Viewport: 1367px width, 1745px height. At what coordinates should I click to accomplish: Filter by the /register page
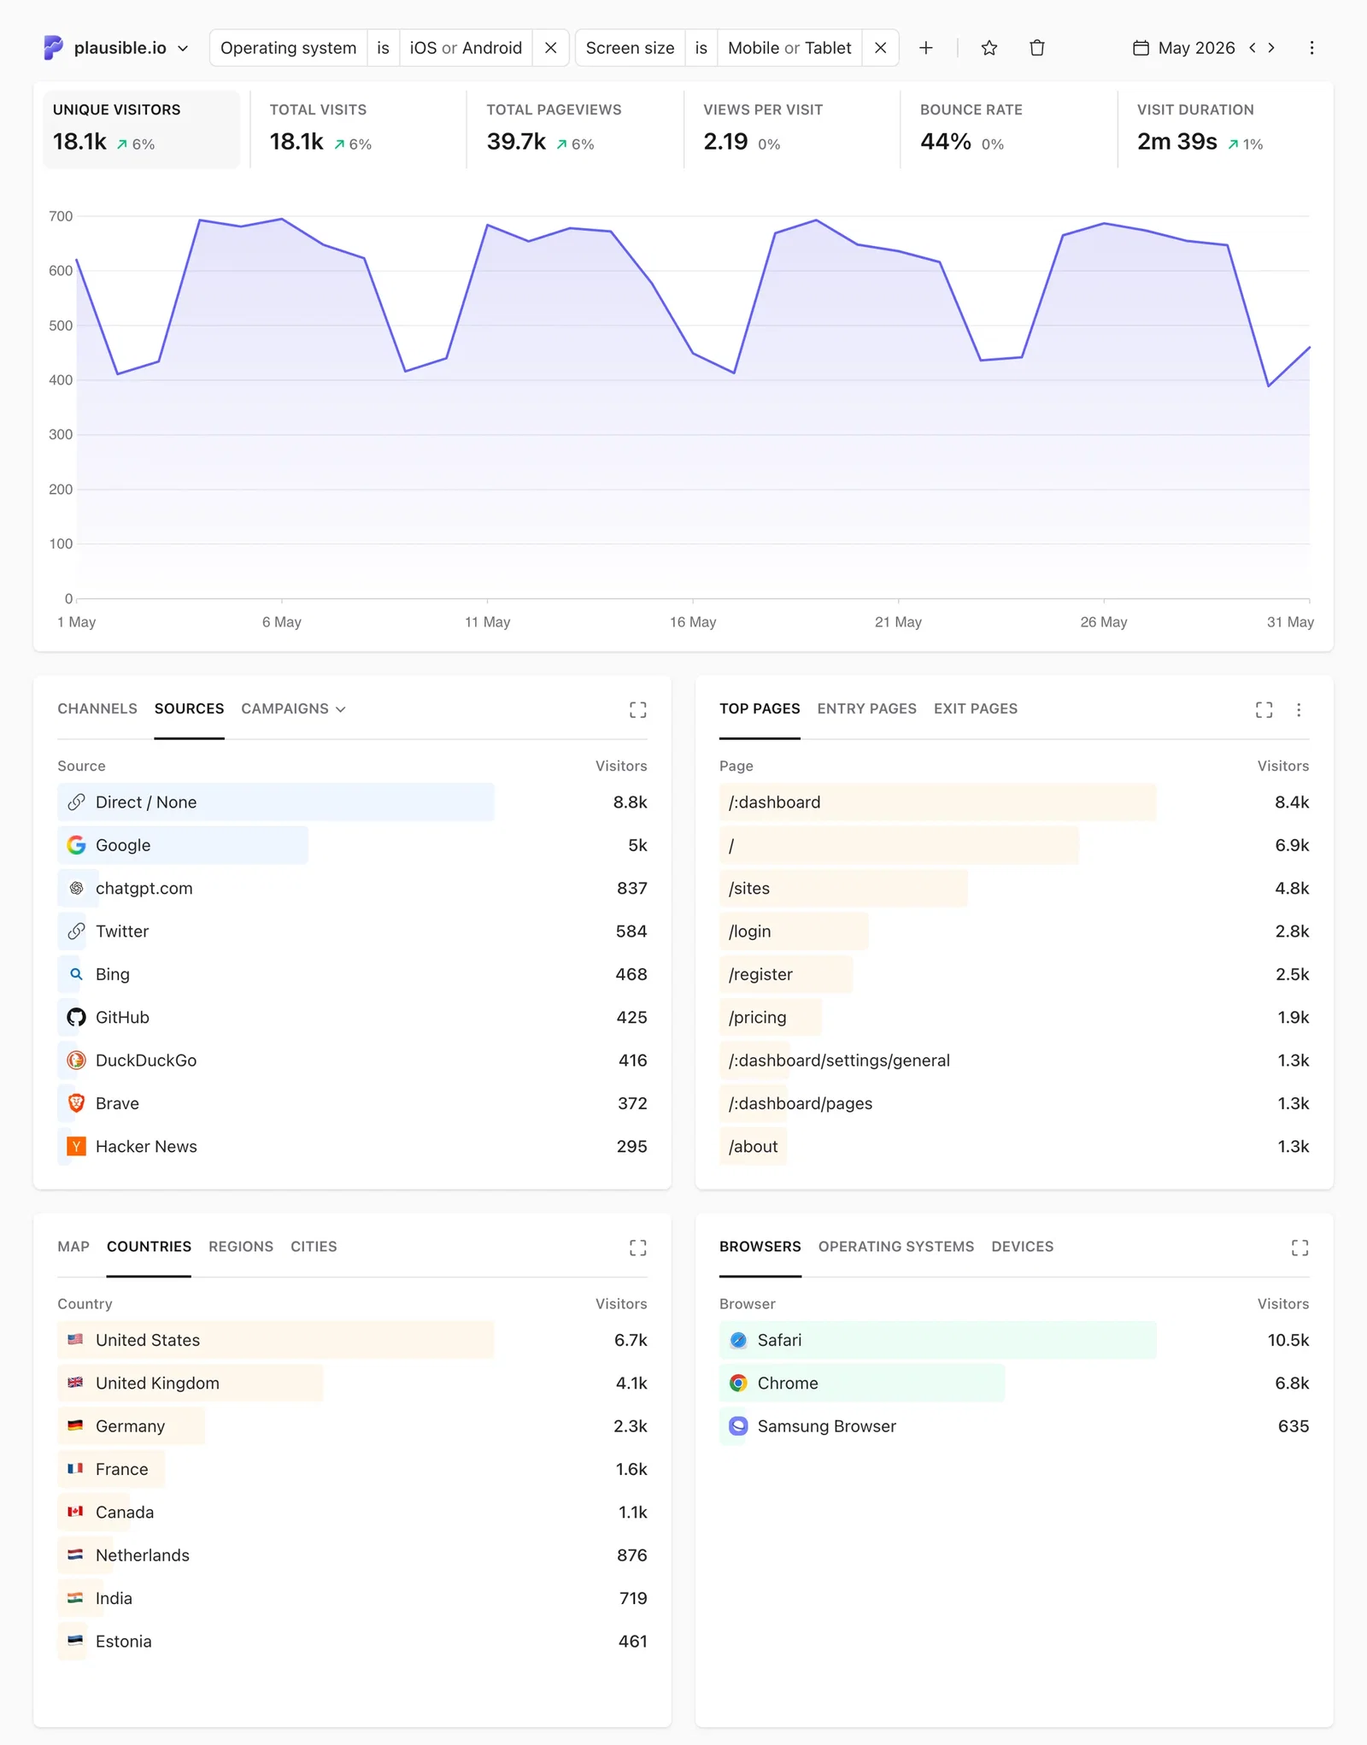[1014, 974]
